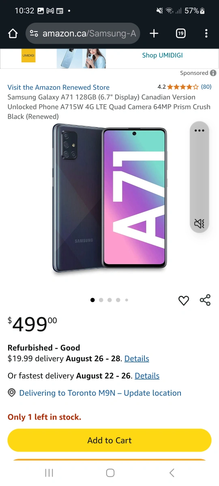The height and width of the screenshot is (486, 219).
Task: Tap the share icon below product image
Action: pyautogui.click(x=205, y=300)
